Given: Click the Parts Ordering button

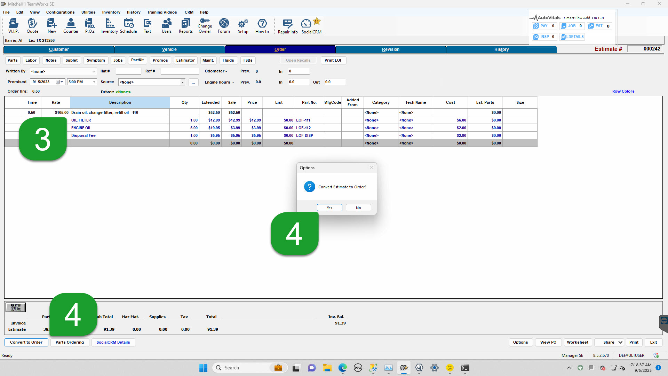Looking at the screenshot, I should [x=70, y=342].
